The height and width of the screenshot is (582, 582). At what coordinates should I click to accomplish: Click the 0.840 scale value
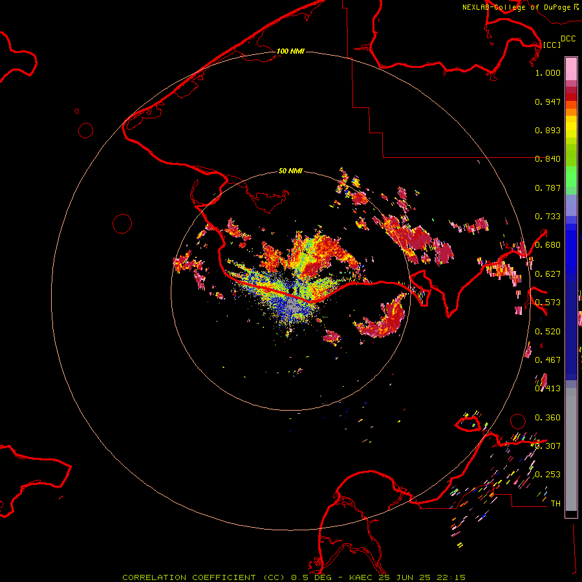click(548, 159)
